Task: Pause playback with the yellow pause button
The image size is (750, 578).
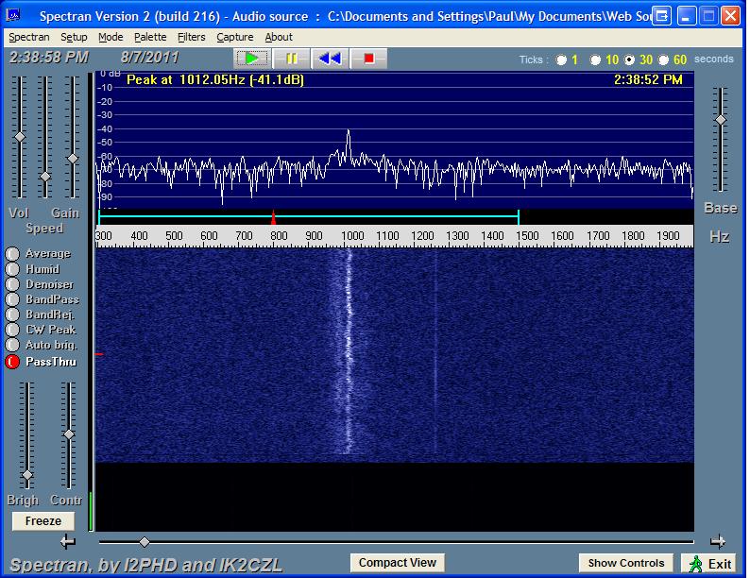Action: pyautogui.click(x=292, y=59)
